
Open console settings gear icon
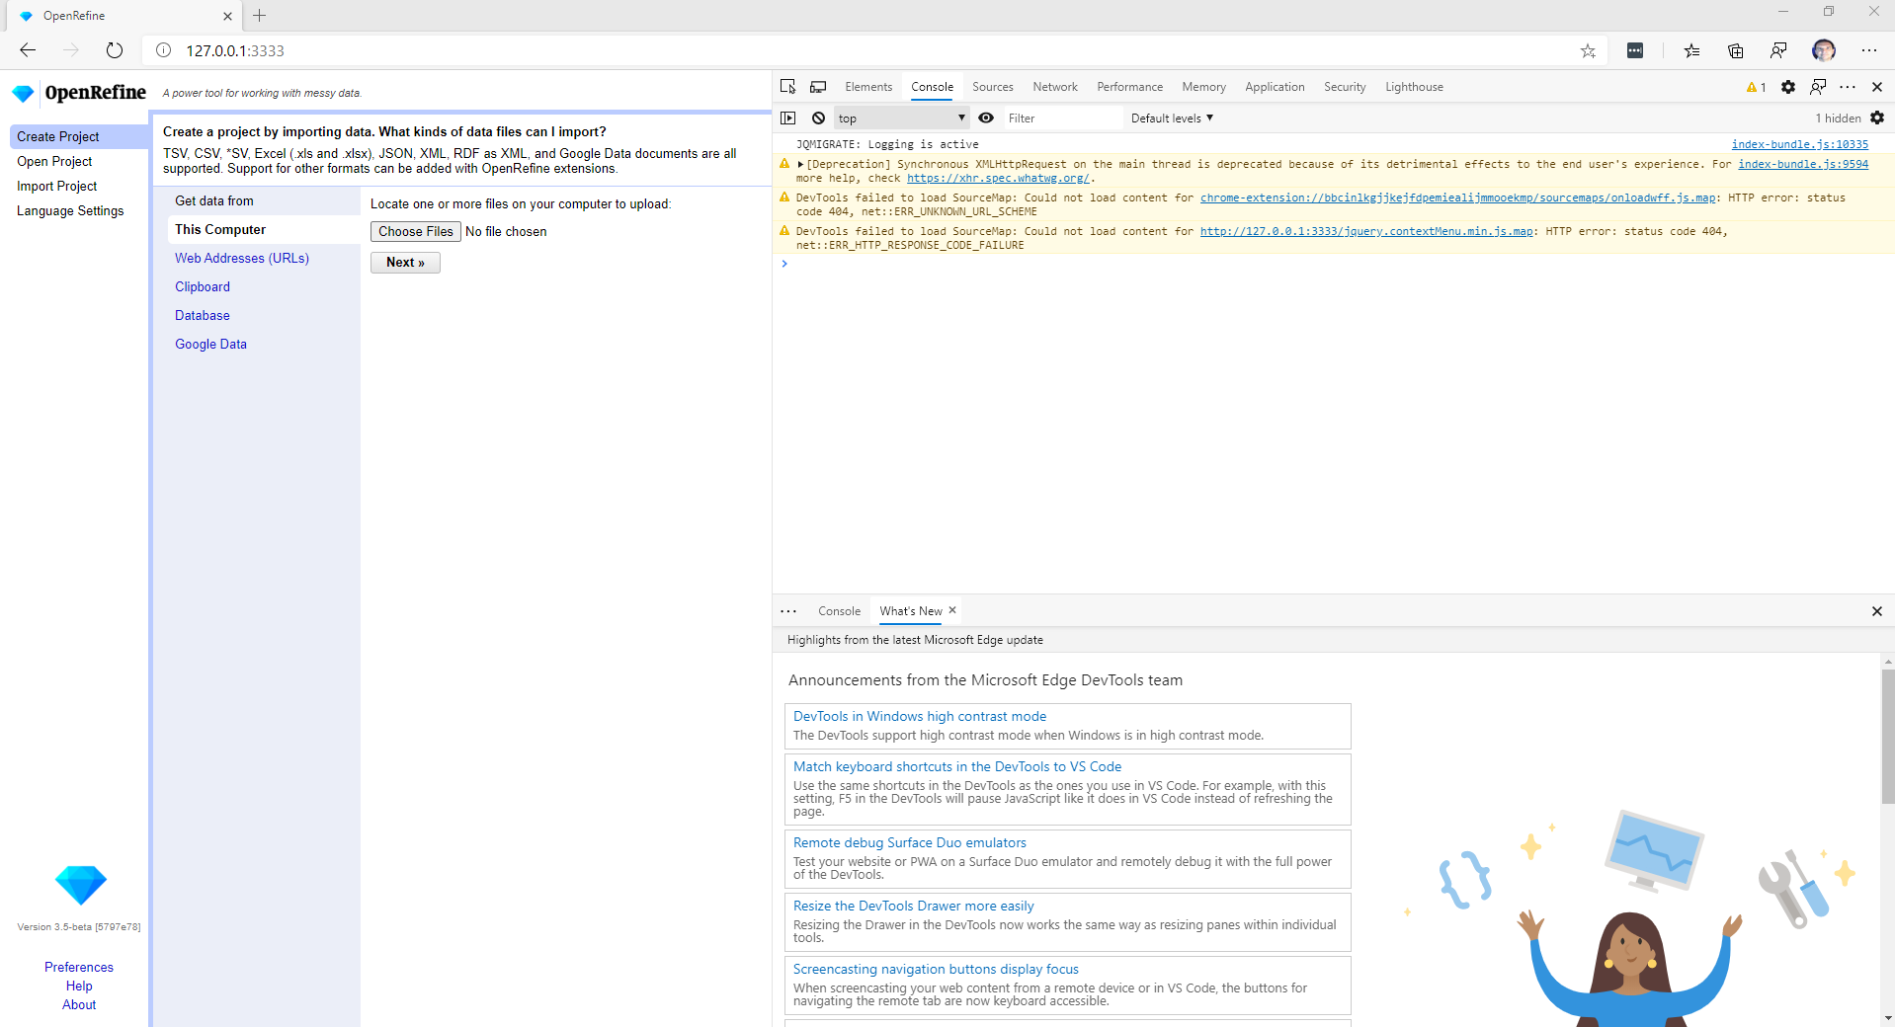pyautogui.click(x=1877, y=118)
